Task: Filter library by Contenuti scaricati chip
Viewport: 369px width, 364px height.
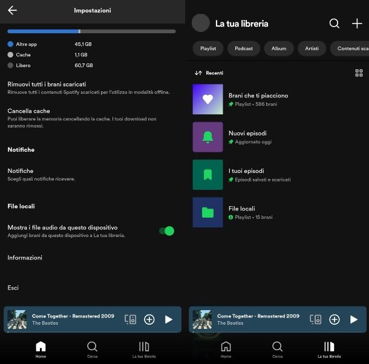Action: point(350,48)
